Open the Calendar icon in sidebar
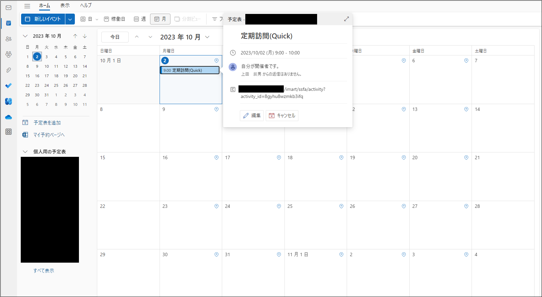542x297 pixels. 9,23
